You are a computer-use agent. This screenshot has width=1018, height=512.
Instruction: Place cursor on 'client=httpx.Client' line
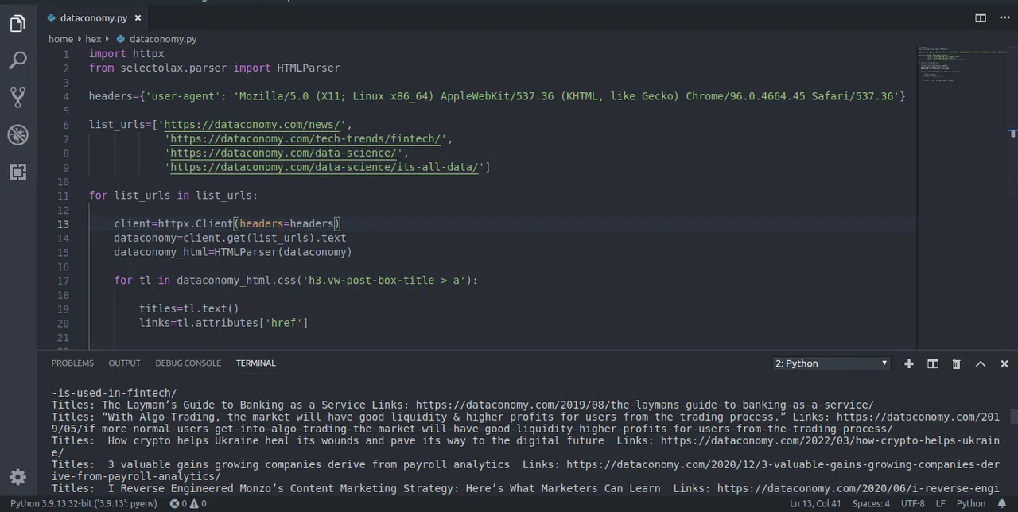click(x=227, y=224)
